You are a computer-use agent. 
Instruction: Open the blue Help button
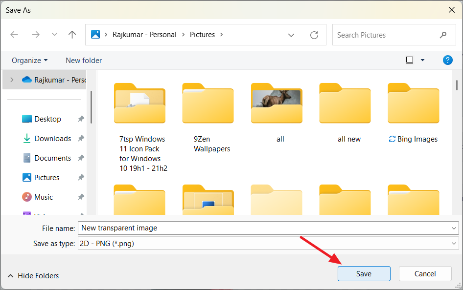pyautogui.click(x=448, y=60)
